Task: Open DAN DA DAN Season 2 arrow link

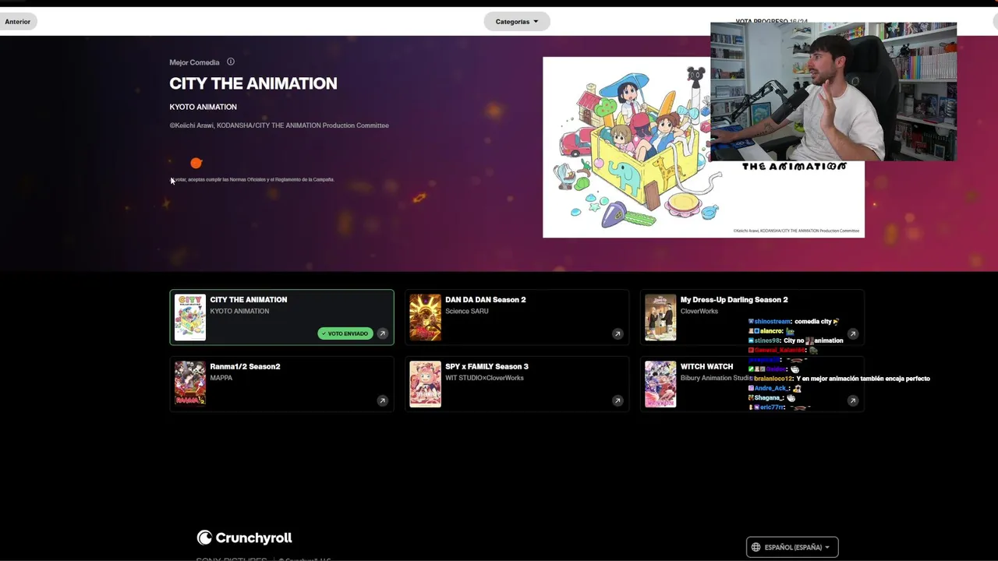Action: click(618, 333)
